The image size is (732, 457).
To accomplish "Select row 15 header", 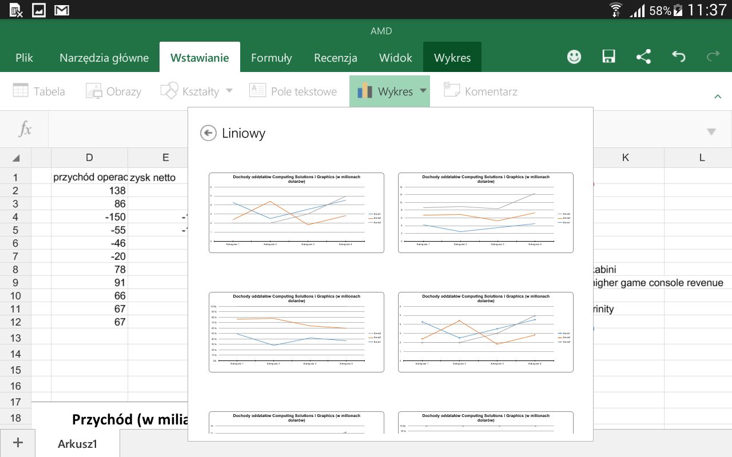I will (x=15, y=370).
